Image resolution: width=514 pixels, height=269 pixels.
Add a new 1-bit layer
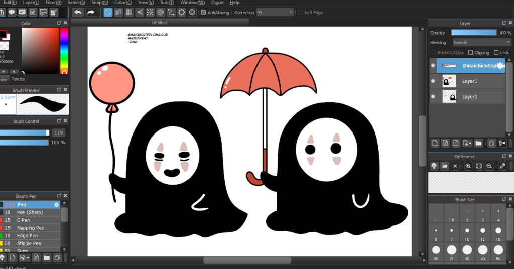[456, 143]
